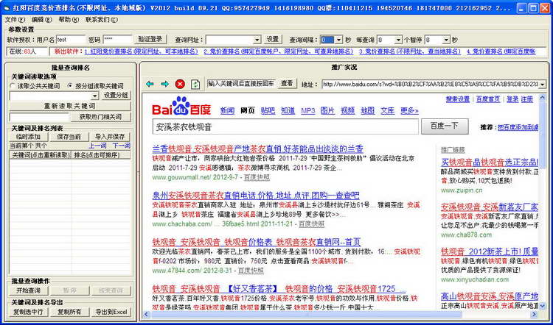553x325 pixels.
Task: Click the 登录 link on Baidu page
Action: click(512, 99)
